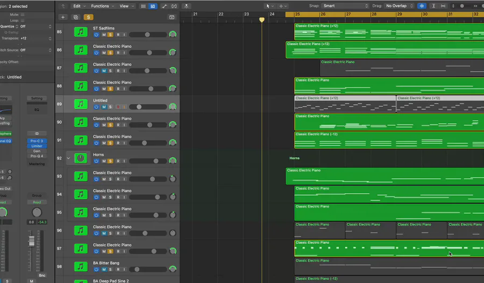Mute the ST Sadfilms track
Screen dimensions: 484x283
104,35
